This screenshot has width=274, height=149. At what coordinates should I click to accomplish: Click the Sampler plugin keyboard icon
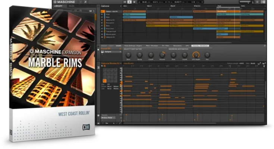click(103, 52)
